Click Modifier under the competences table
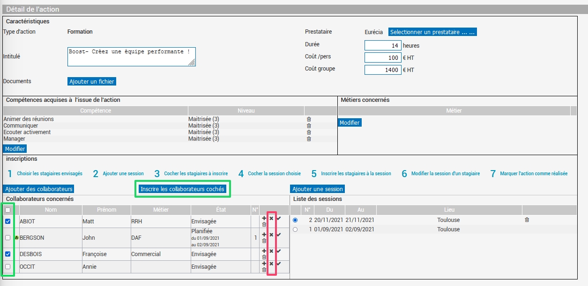 pyautogui.click(x=15, y=149)
